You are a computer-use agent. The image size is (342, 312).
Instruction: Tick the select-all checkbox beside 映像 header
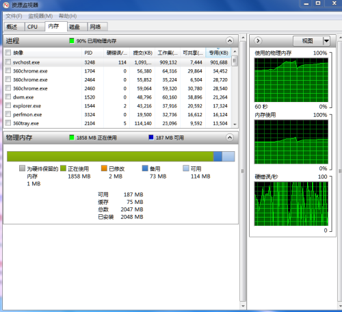click(8, 53)
